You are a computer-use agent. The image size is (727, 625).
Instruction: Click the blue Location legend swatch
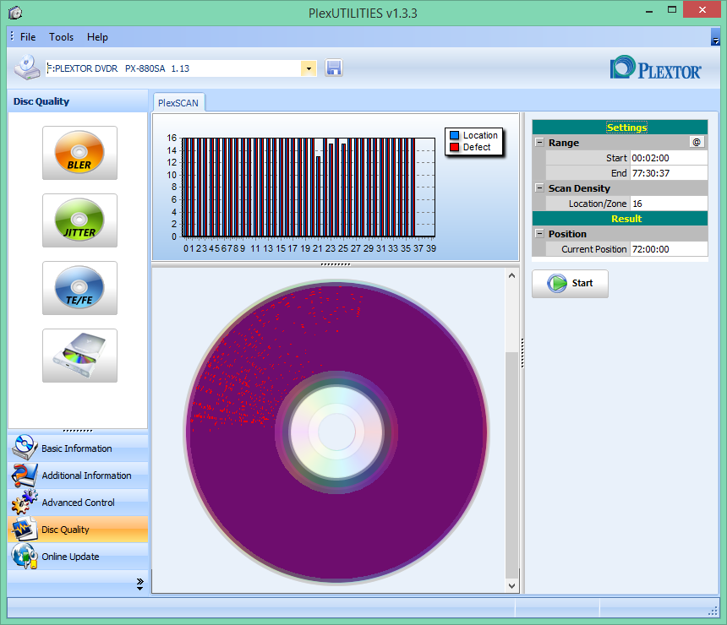[x=455, y=135]
